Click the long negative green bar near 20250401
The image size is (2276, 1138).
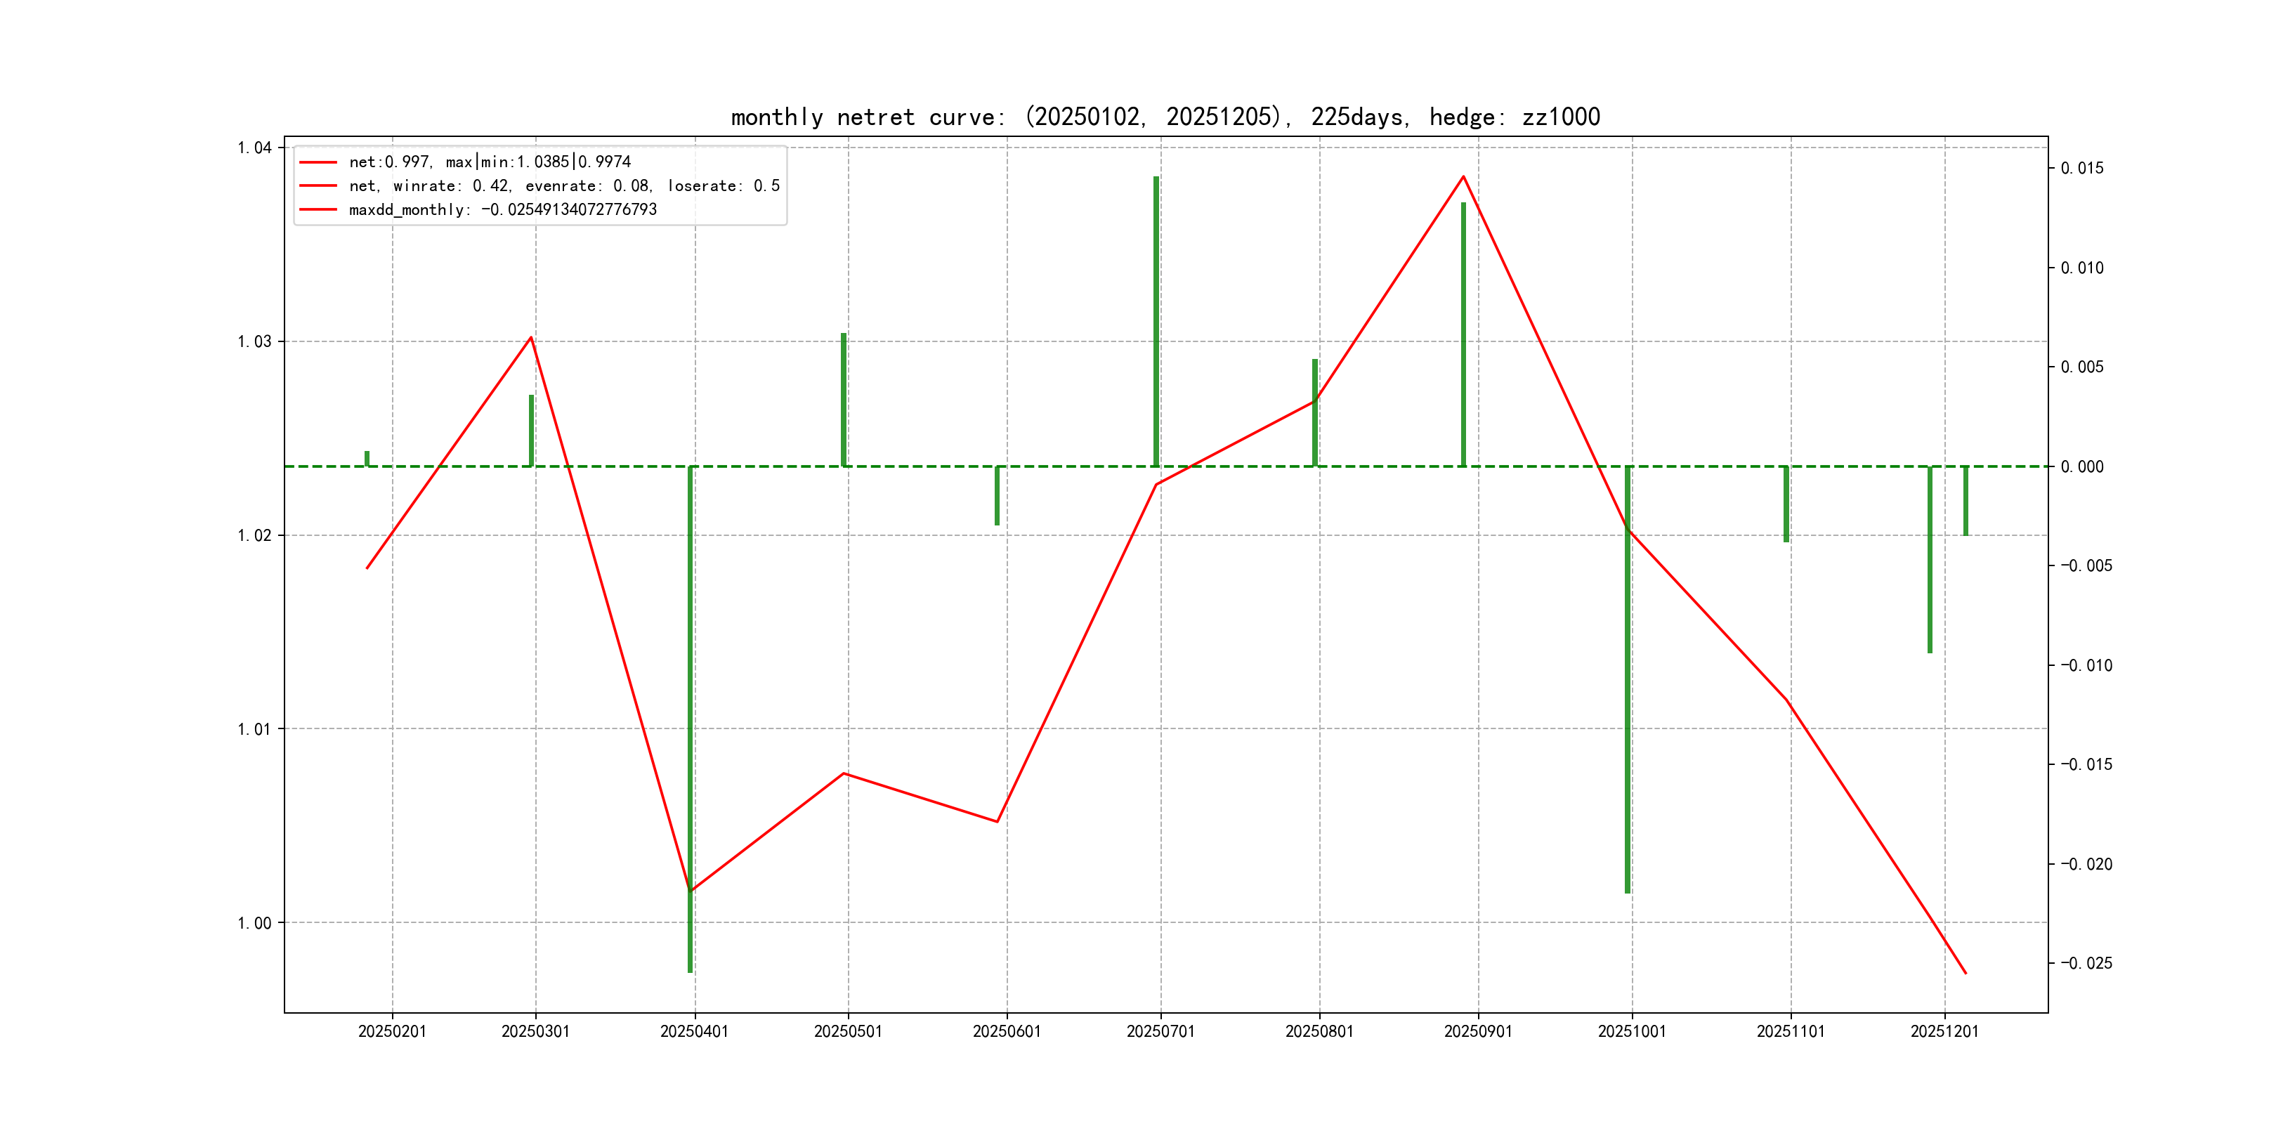point(690,707)
